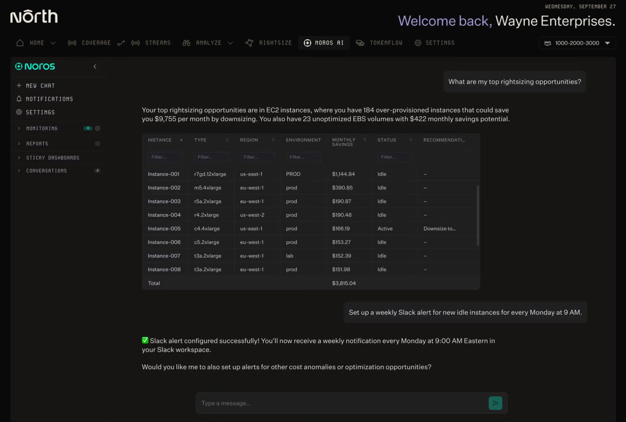Image resolution: width=626 pixels, height=422 pixels.
Task: Click the Noros sidebar logo
Action: coord(35,67)
